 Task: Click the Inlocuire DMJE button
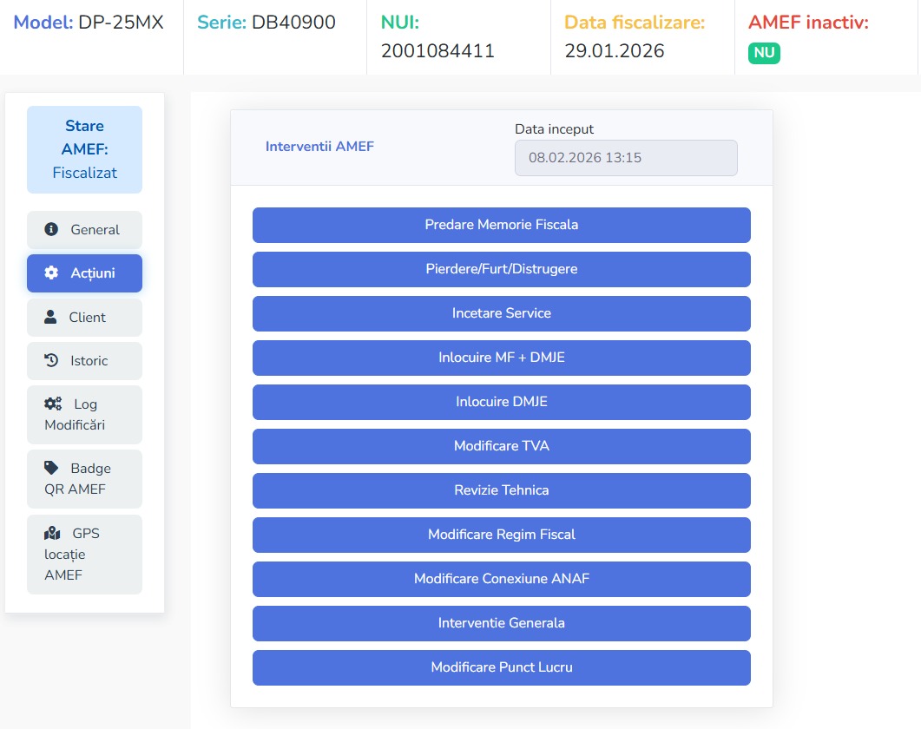click(x=501, y=402)
